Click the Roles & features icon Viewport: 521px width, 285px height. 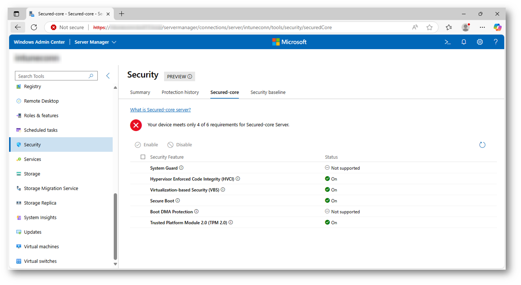(x=19, y=116)
